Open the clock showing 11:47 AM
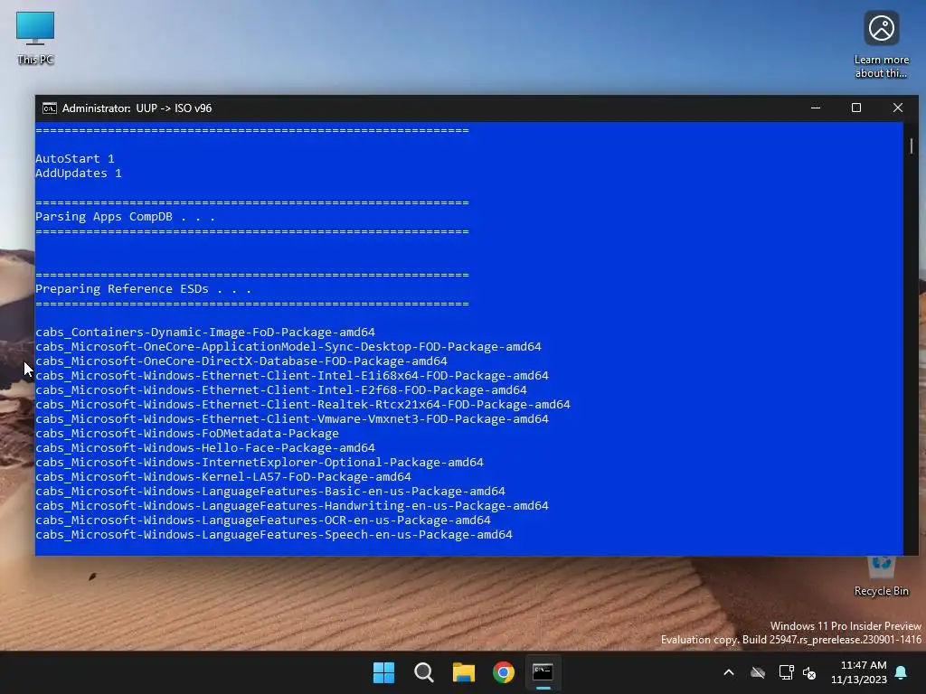926x694 pixels. [859, 672]
